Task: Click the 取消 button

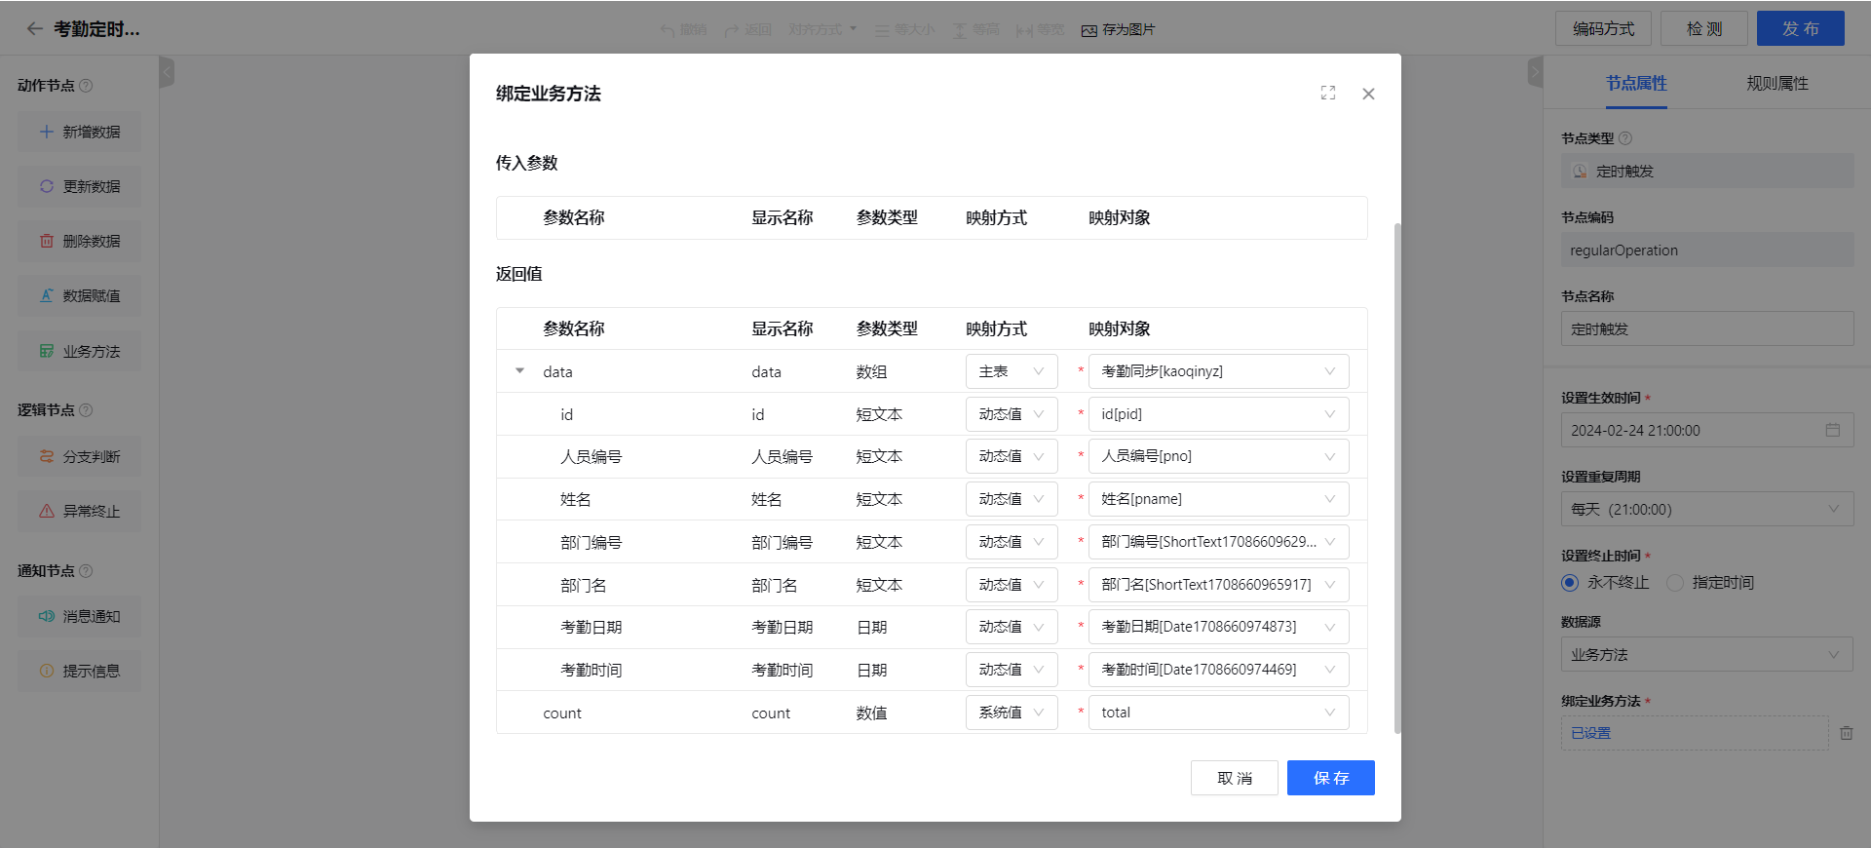Action: click(1235, 778)
